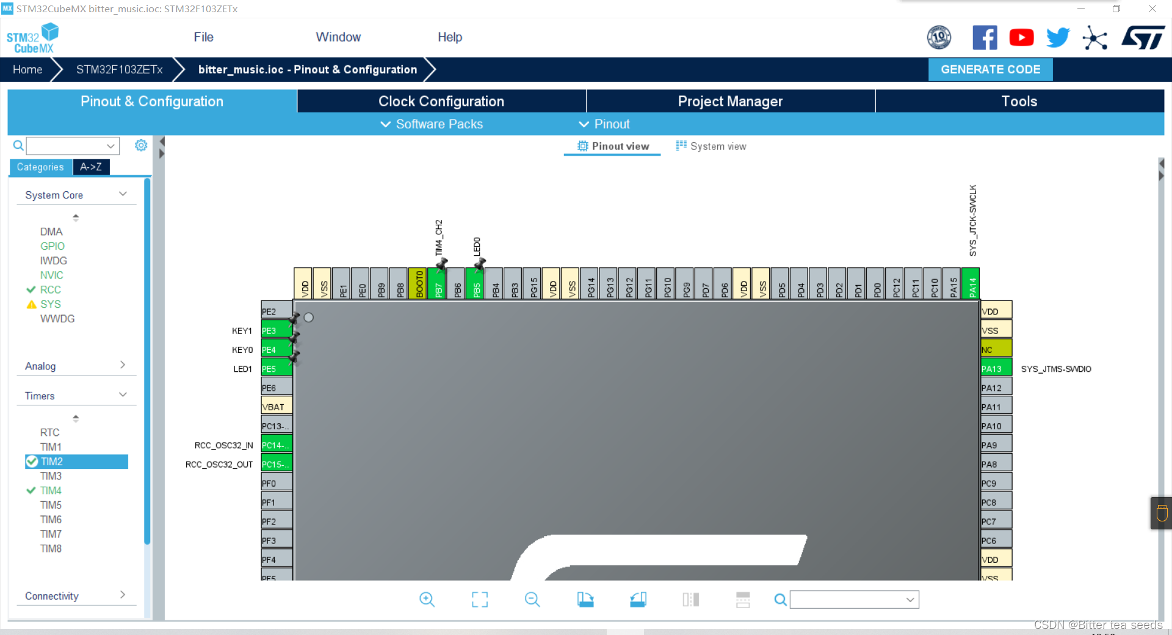The image size is (1172, 635).
Task: Open the Help menu
Action: click(x=450, y=37)
